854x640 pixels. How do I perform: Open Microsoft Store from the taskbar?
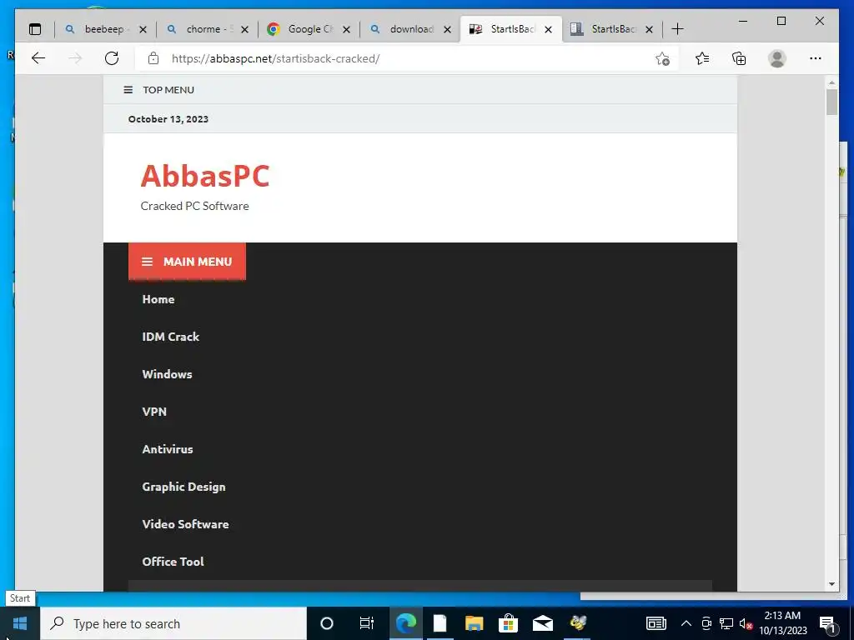tap(508, 623)
